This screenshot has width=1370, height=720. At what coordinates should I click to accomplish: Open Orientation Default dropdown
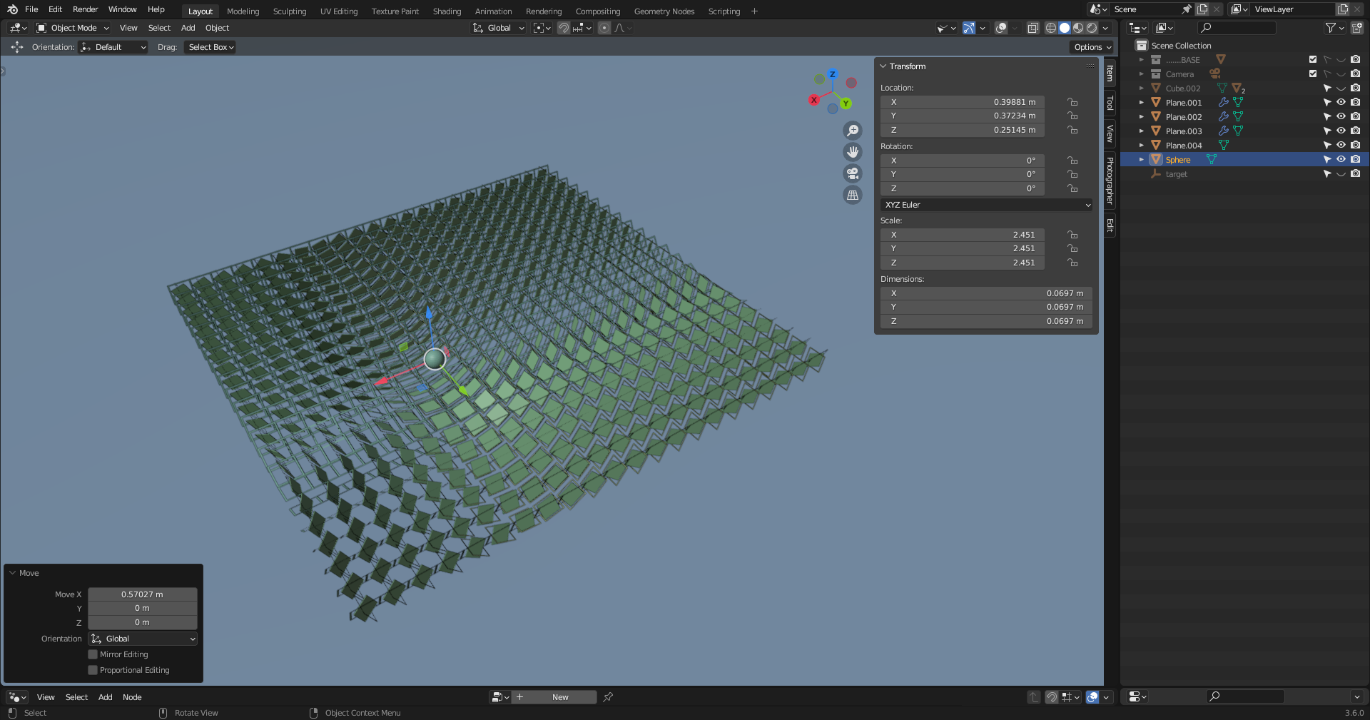tap(113, 47)
